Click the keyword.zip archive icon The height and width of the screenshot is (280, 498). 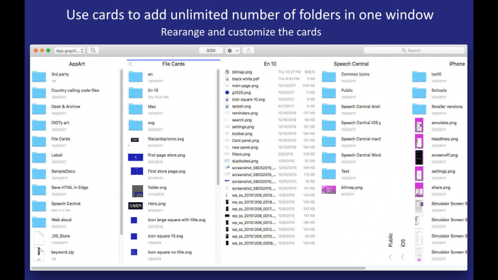pyautogui.click(x=39, y=255)
